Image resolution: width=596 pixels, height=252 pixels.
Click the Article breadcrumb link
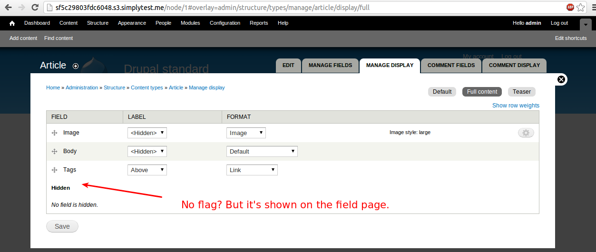point(176,88)
